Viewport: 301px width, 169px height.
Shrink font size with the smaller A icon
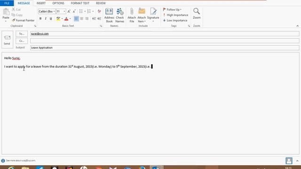click(74, 11)
